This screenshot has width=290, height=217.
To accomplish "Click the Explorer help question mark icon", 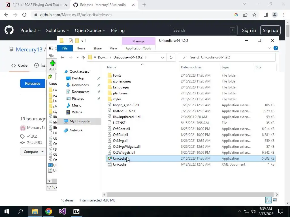I will [x=276, y=48].
